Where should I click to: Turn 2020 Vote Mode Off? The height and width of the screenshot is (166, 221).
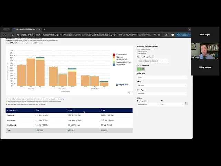click(x=143, y=69)
